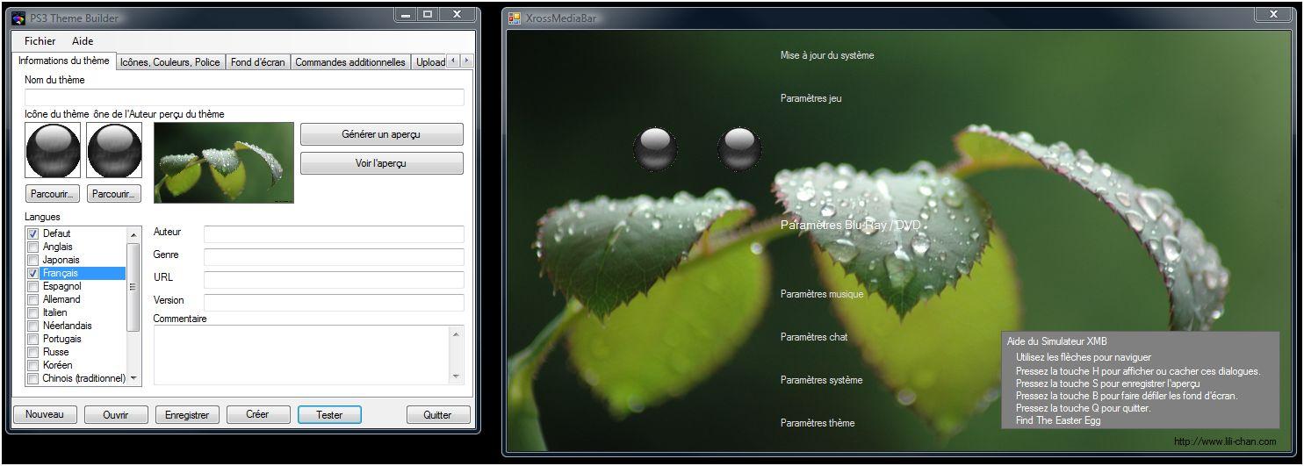Switch to Icônes, Couleurs, Police tab

tap(170, 62)
